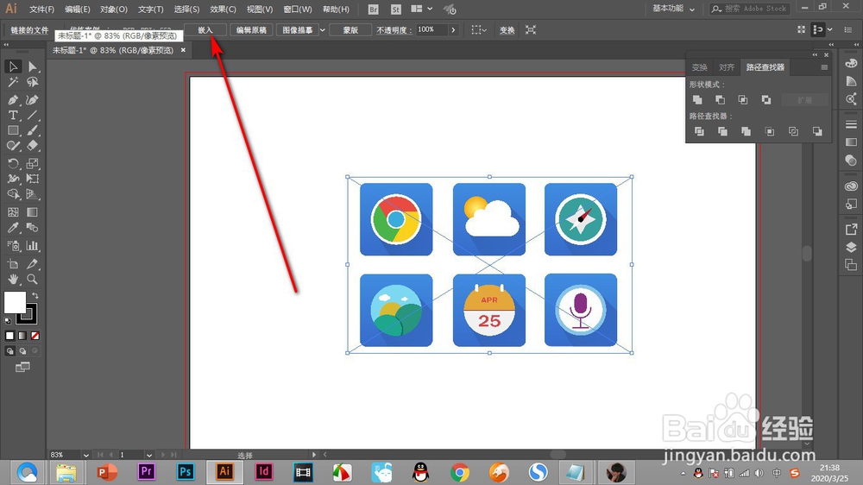Screen dimensions: 863x485
Task: Click the Pathfinder Minus Back icon
Action: click(817, 131)
